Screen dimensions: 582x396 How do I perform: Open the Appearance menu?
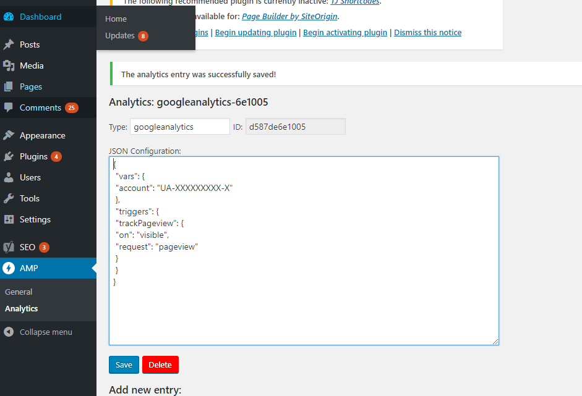point(48,135)
